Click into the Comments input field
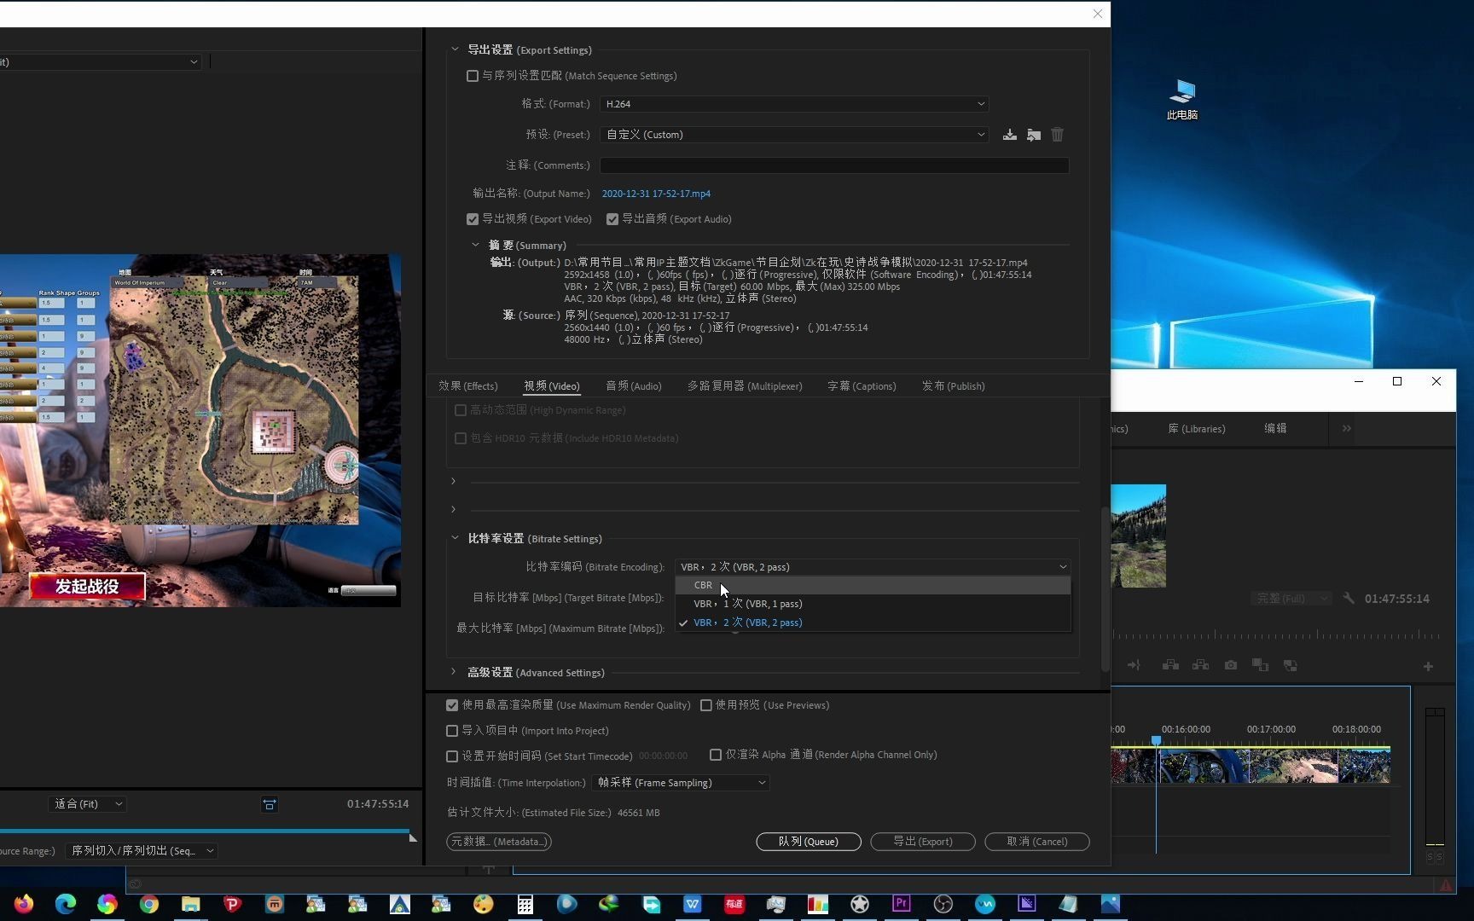 point(834,165)
